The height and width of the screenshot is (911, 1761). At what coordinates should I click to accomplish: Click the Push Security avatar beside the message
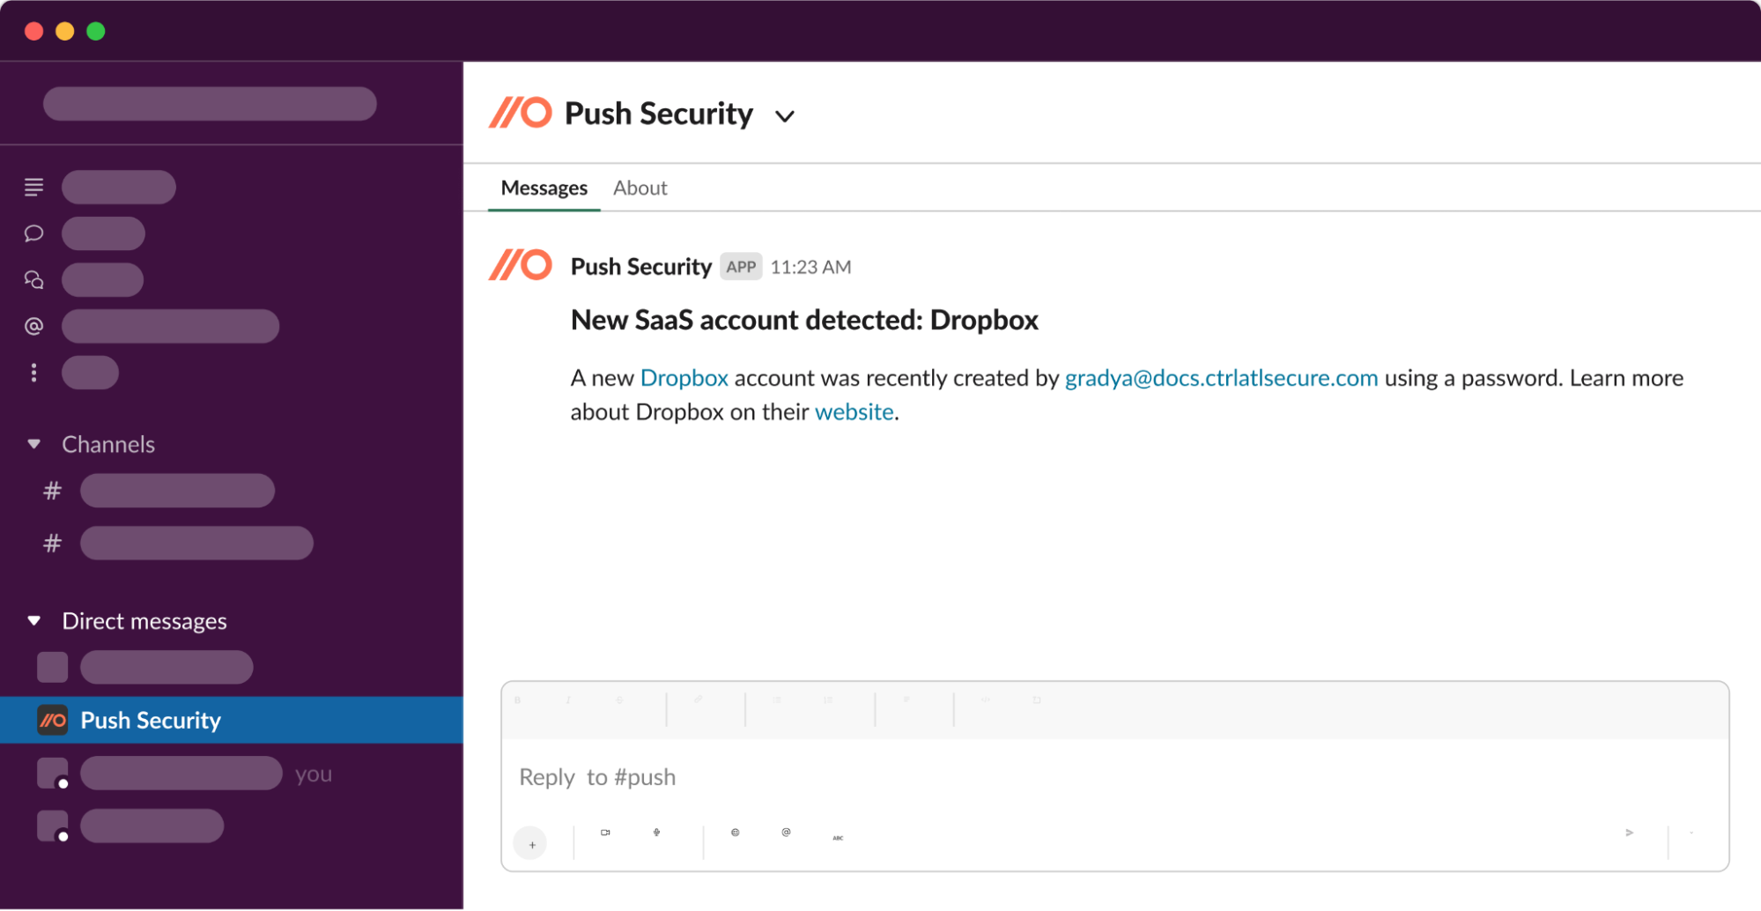[x=521, y=265]
